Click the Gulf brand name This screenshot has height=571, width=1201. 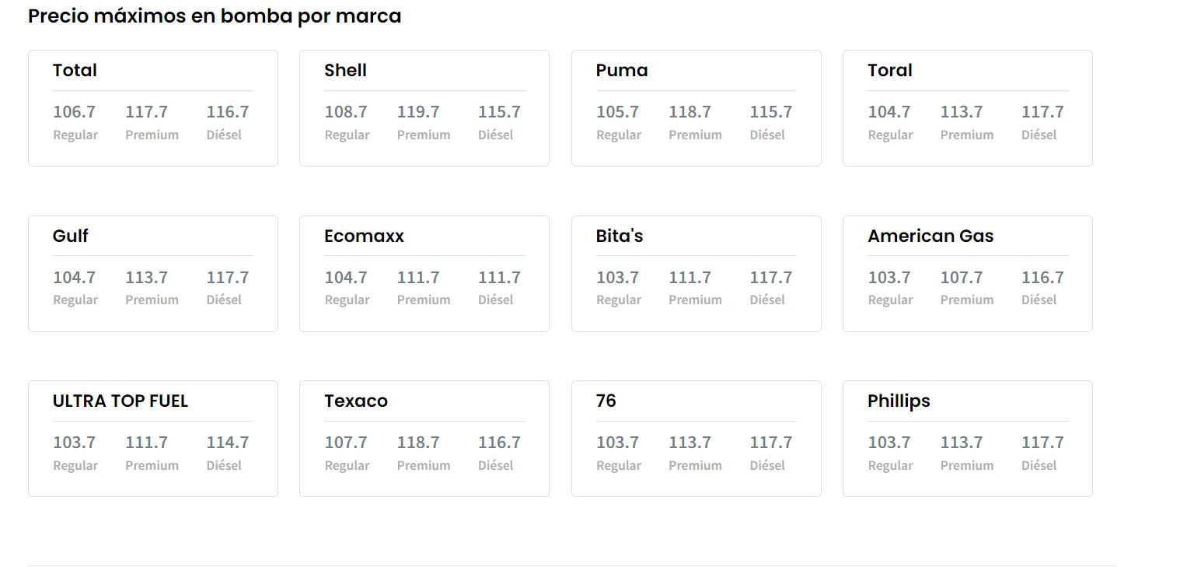pos(69,236)
